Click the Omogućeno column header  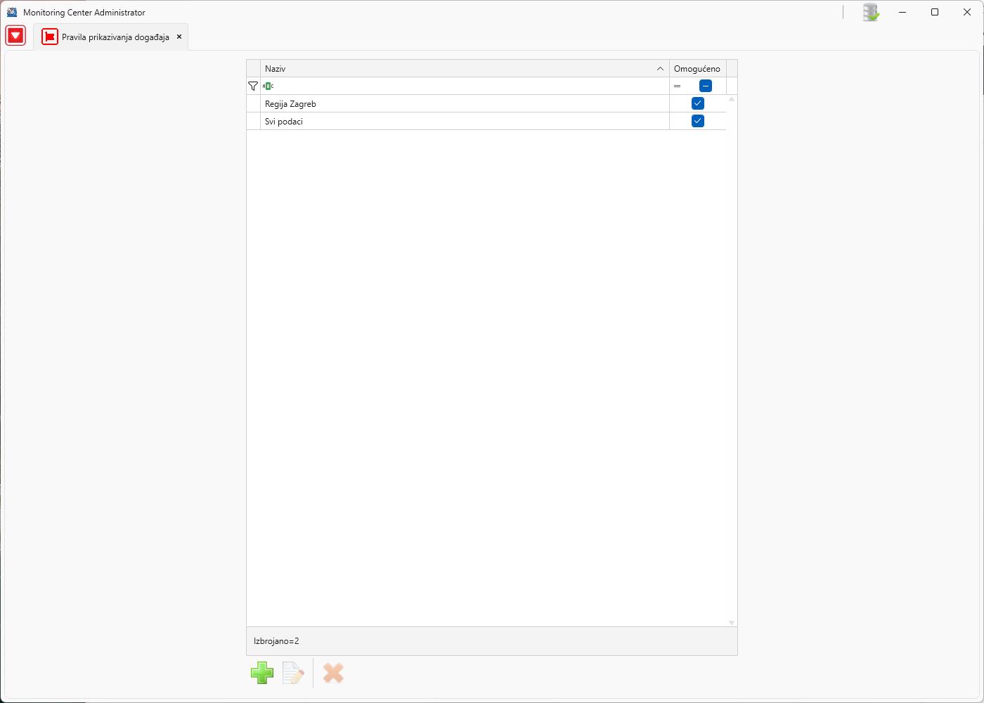[697, 68]
